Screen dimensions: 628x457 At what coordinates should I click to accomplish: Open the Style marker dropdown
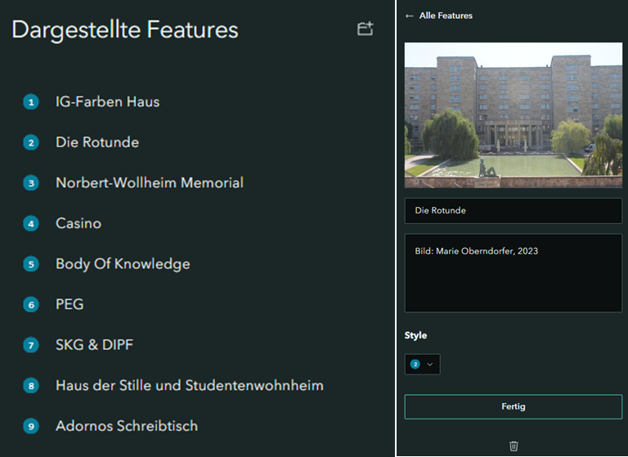tap(422, 364)
